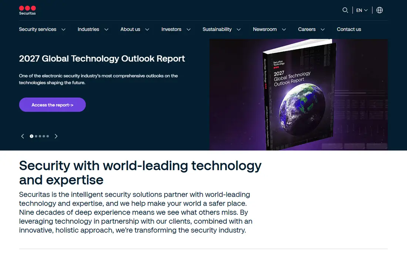Viewport: 407px width, 254px height.
Task: Open the Industries menu
Action: click(x=88, y=29)
